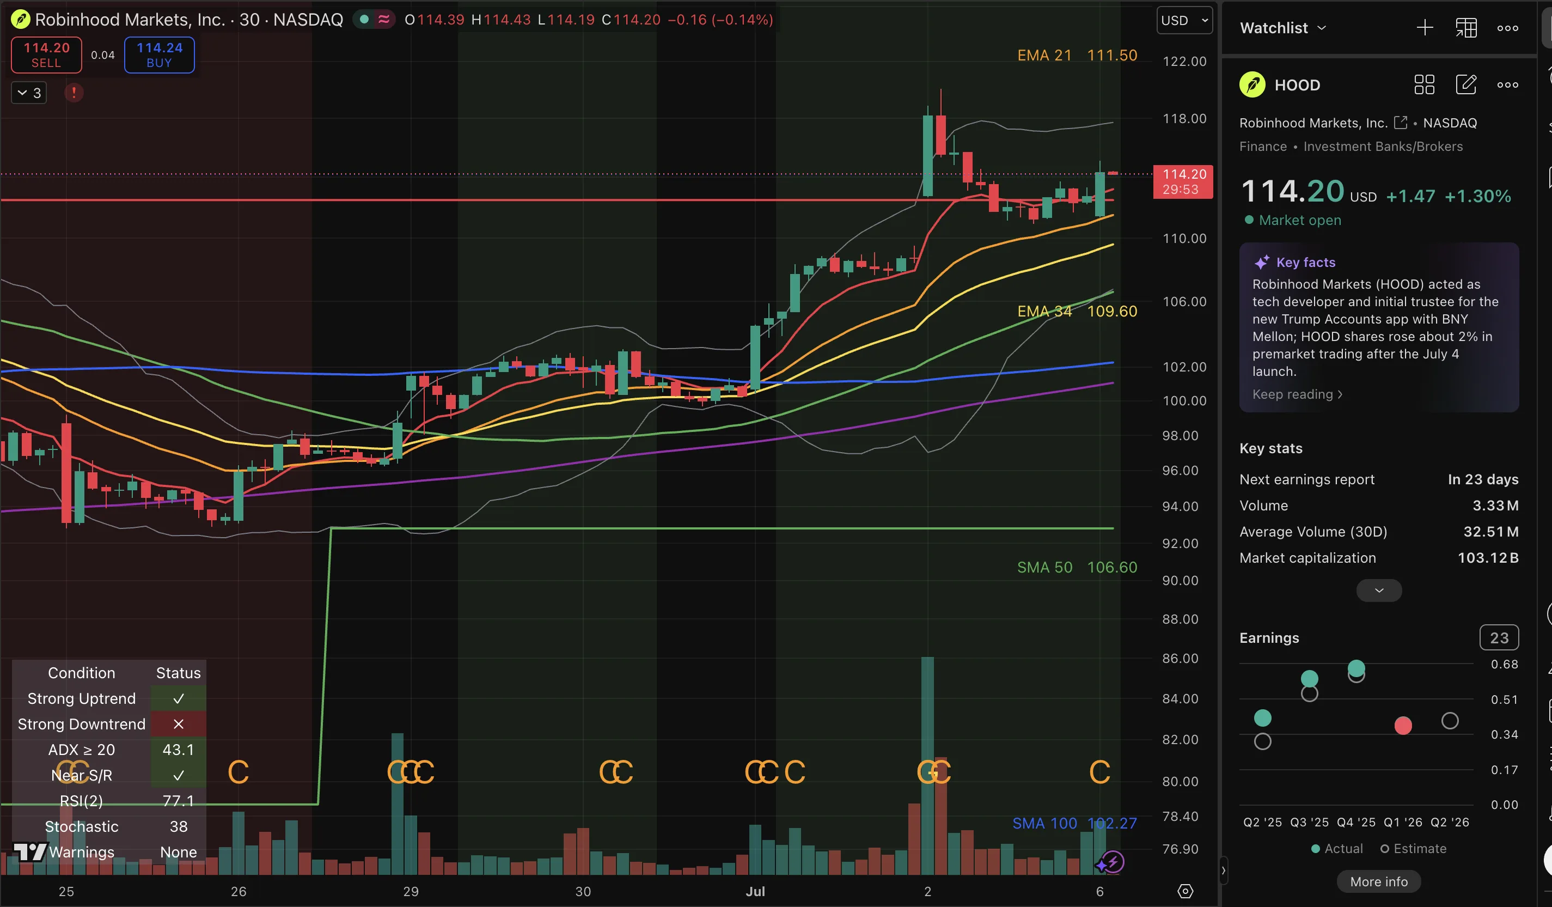Open HOOD details more options dots

(x=1508, y=84)
